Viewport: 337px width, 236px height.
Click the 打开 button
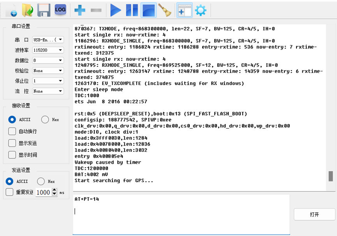[x=314, y=214]
